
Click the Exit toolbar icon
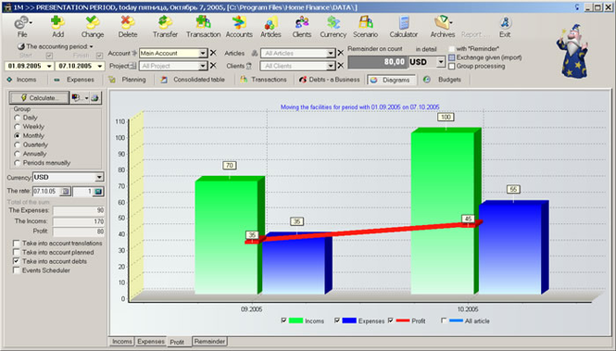(505, 22)
